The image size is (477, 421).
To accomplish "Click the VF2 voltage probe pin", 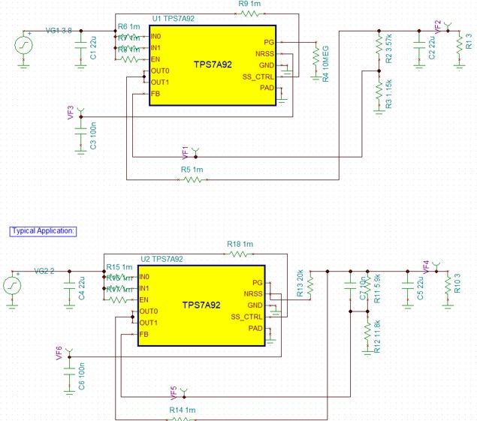I will coord(448,27).
